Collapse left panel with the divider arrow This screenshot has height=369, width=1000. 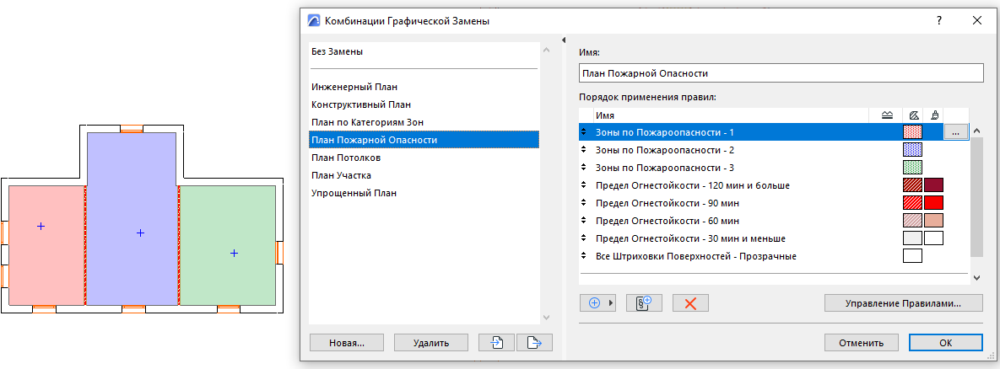(x=563, y=40)
